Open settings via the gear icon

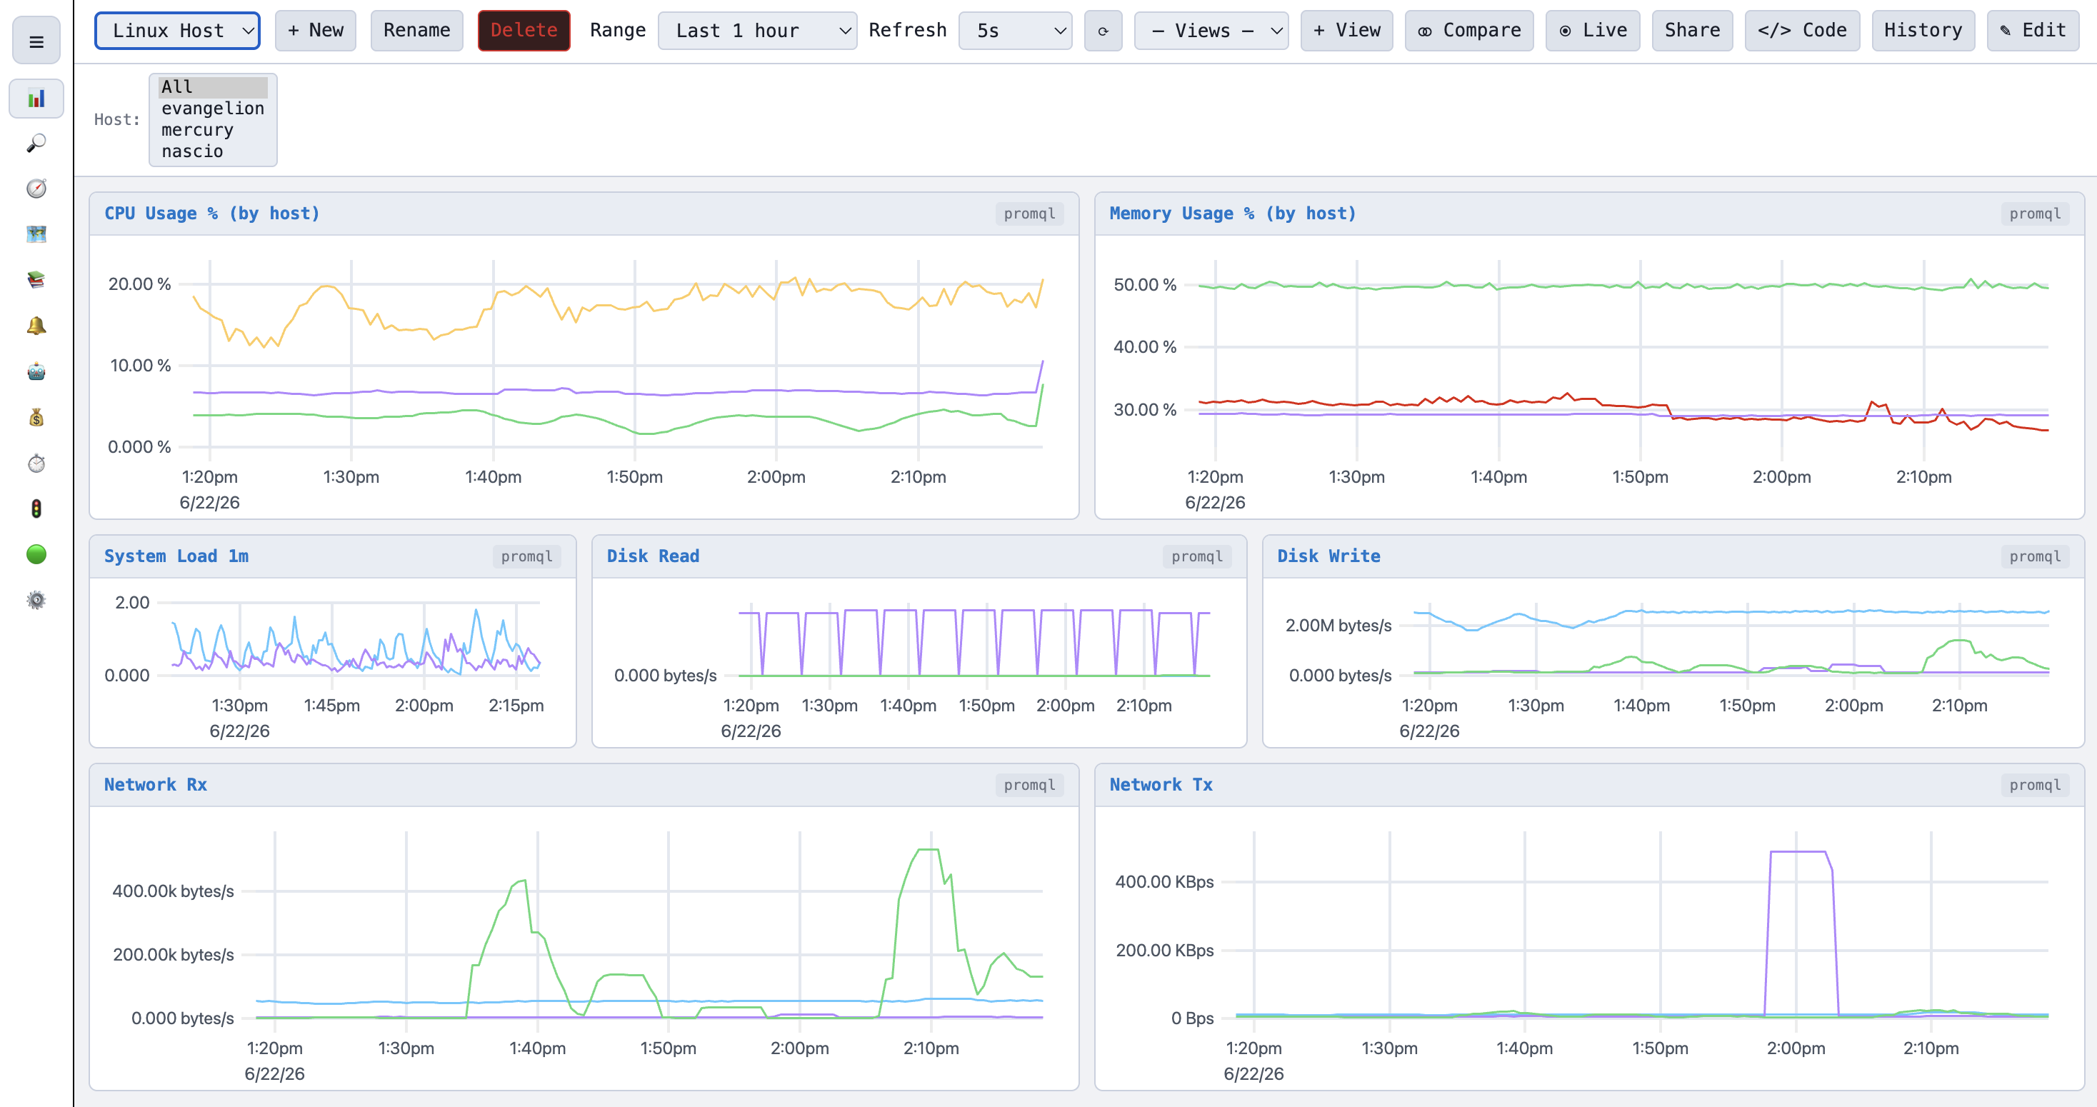coord(36,601)
